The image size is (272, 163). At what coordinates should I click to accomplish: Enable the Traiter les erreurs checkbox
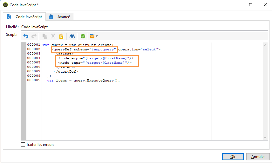point(23,145)
